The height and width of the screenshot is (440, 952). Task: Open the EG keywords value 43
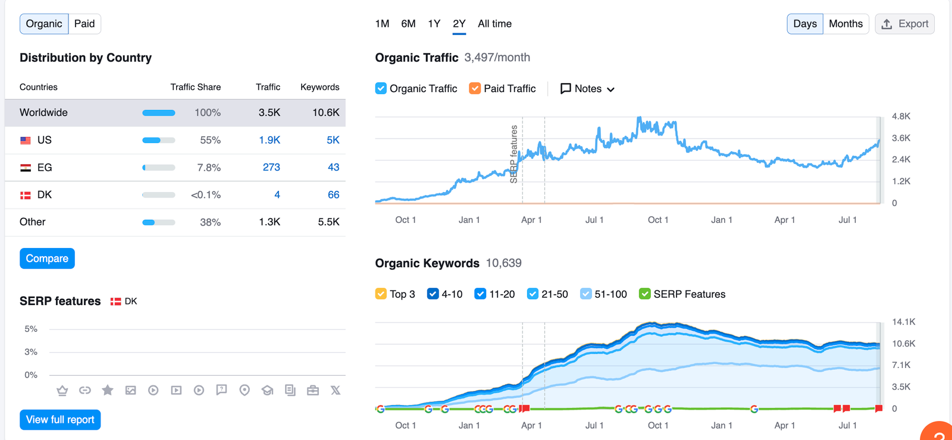click(x=334, y=168)
